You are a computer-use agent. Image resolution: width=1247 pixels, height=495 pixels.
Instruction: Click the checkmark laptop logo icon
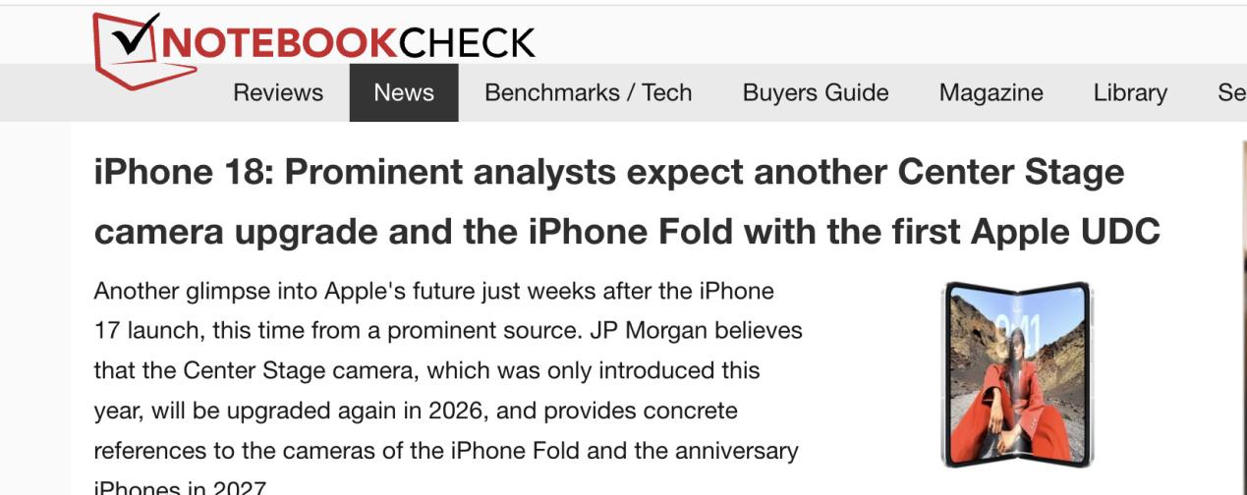pyautogui.click(x=128, y=51)
